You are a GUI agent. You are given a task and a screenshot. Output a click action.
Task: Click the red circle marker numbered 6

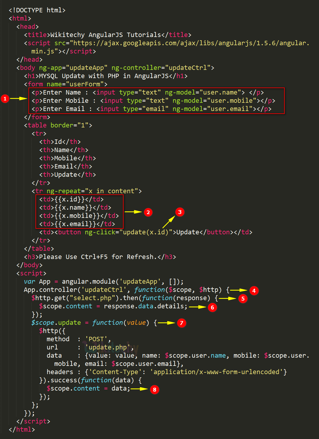click(x=212, y=307)
